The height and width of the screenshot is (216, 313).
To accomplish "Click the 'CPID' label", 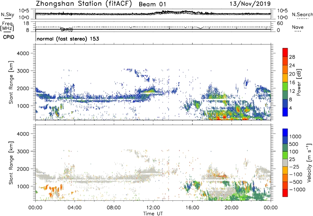I will point(8,37).
